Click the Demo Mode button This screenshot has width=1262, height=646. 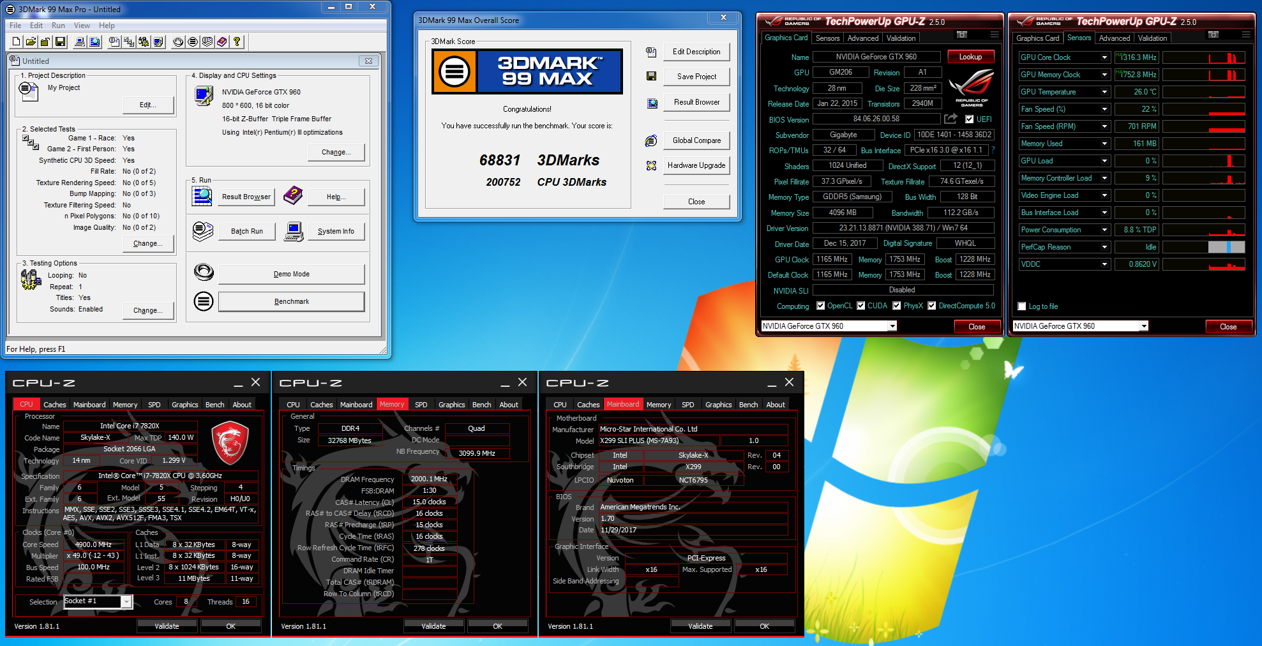tap(292, 274)
